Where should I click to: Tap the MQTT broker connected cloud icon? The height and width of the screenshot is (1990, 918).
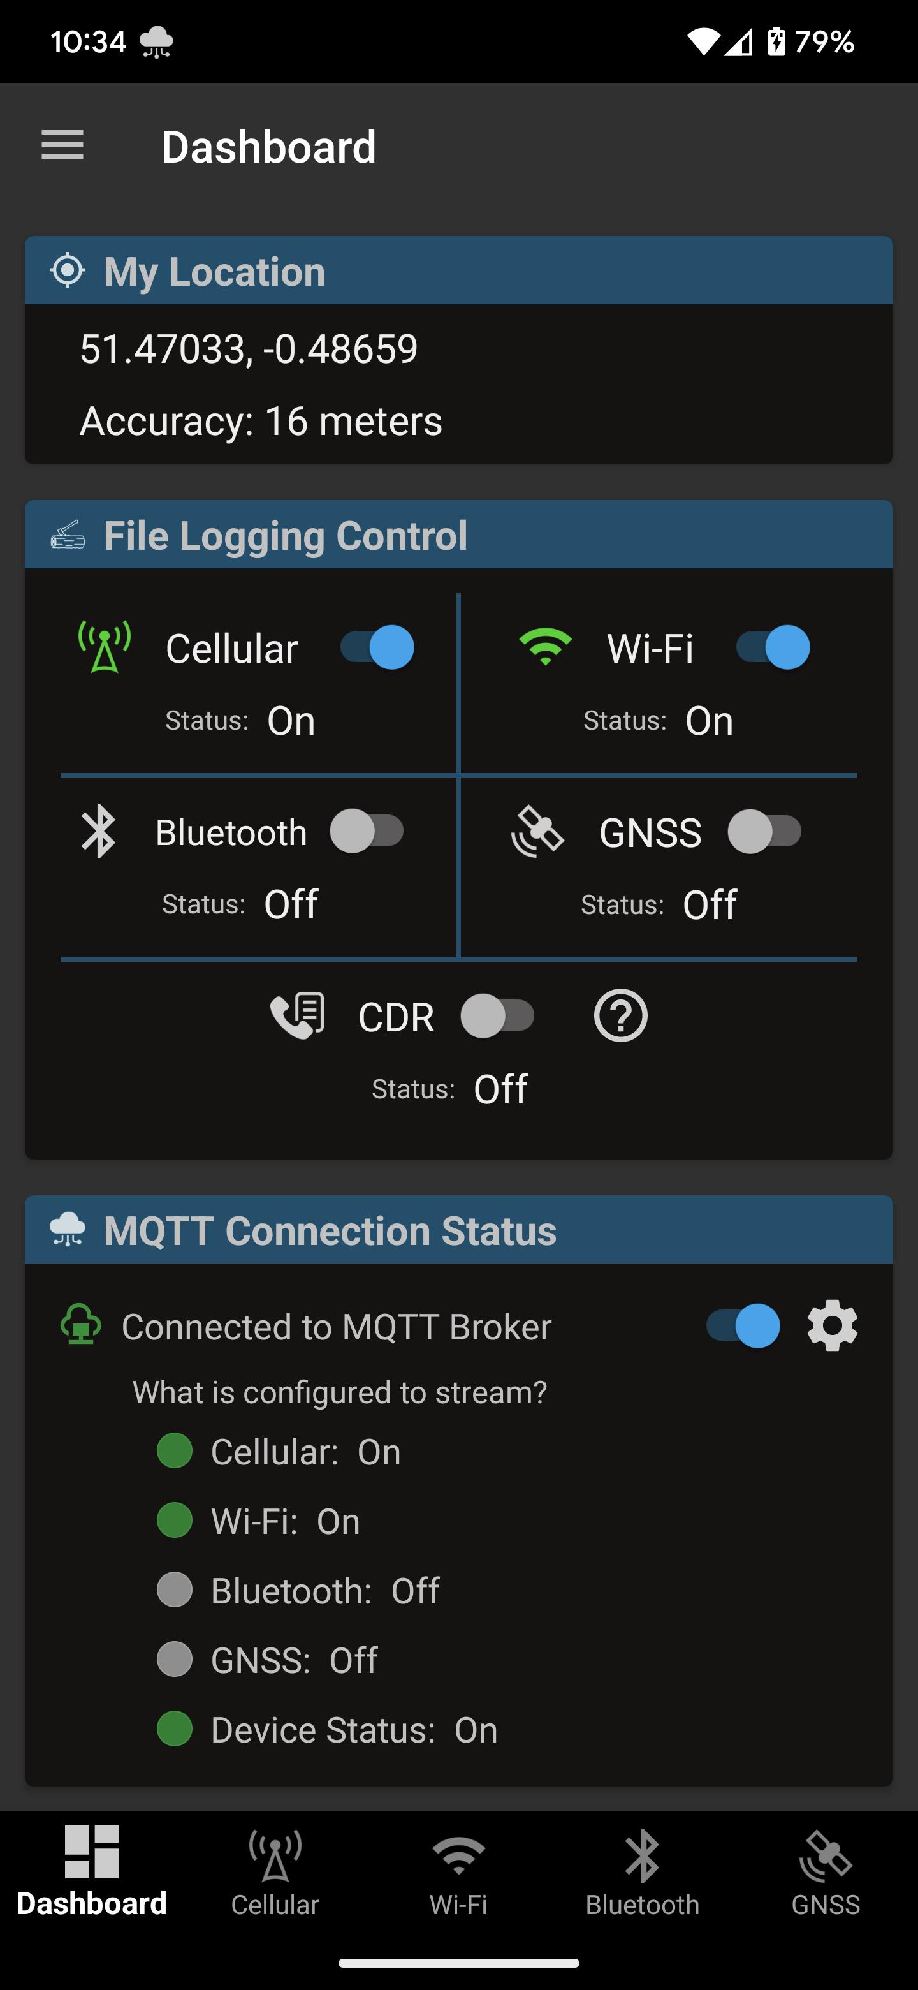[81, 1325]
